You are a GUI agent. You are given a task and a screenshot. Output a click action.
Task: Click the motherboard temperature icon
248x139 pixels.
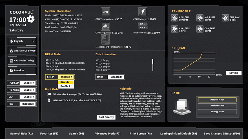(105, 40)
